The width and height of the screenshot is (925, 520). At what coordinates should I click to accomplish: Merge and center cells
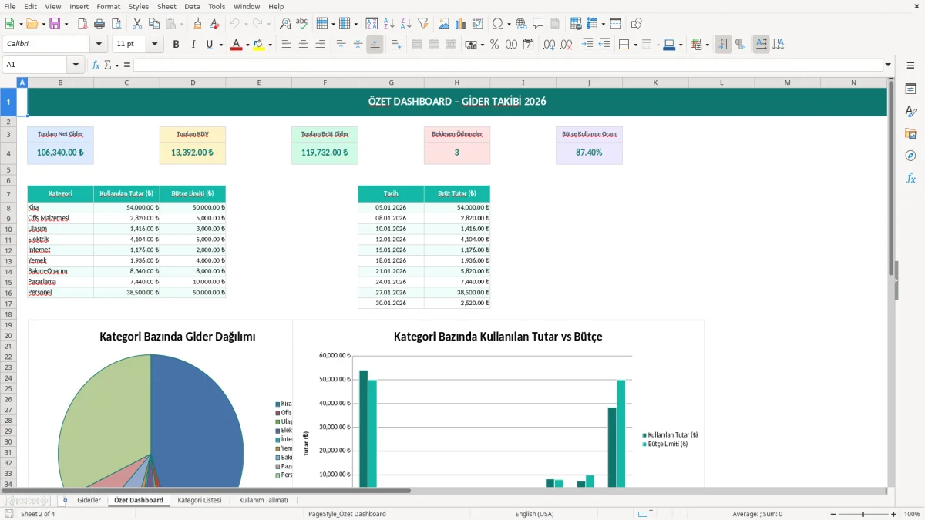click(x=417, y=45)
